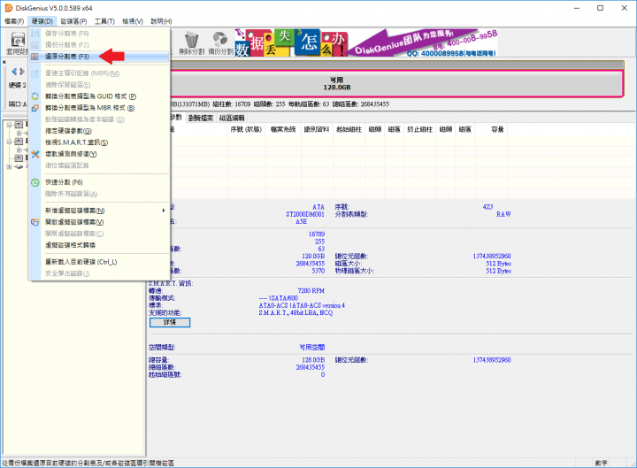Click the GUID conversion green arrows icon
This screenshot has width=637, height=468.
click(35, 96)
